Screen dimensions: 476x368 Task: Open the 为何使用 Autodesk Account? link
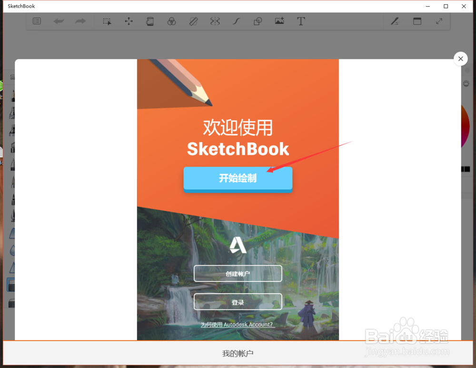[237, 325]
